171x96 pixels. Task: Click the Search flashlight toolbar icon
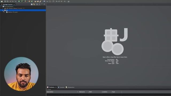(40, 1)
